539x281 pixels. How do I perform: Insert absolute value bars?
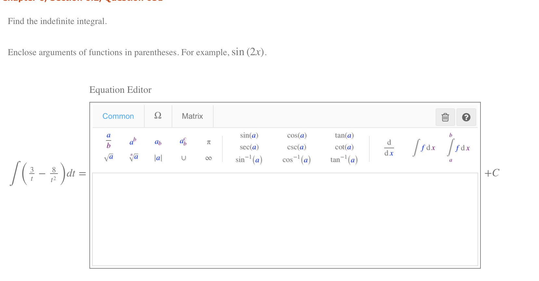(158, 158)
